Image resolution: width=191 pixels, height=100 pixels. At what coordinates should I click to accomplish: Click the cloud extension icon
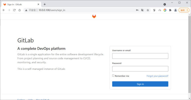160,10
